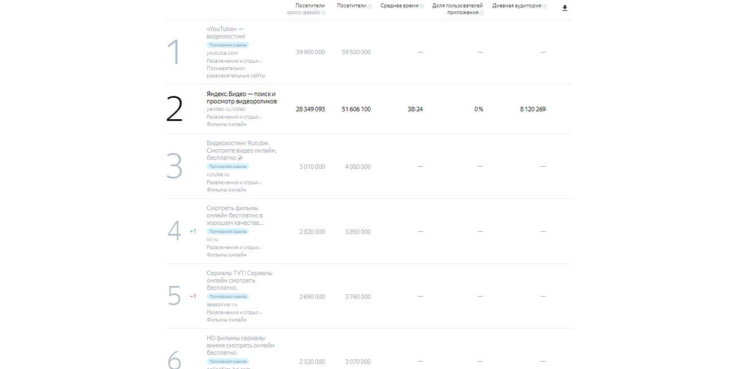
Task: Download the rating table data
Action: (x=564, y=8)
